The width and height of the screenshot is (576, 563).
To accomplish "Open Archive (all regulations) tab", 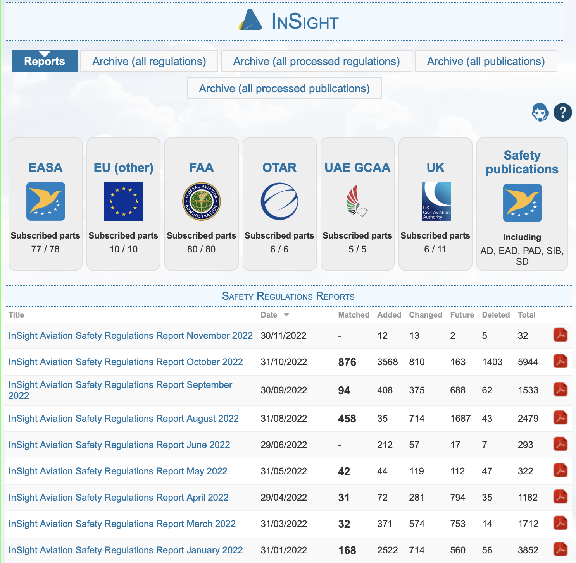I will coord(149,61).
